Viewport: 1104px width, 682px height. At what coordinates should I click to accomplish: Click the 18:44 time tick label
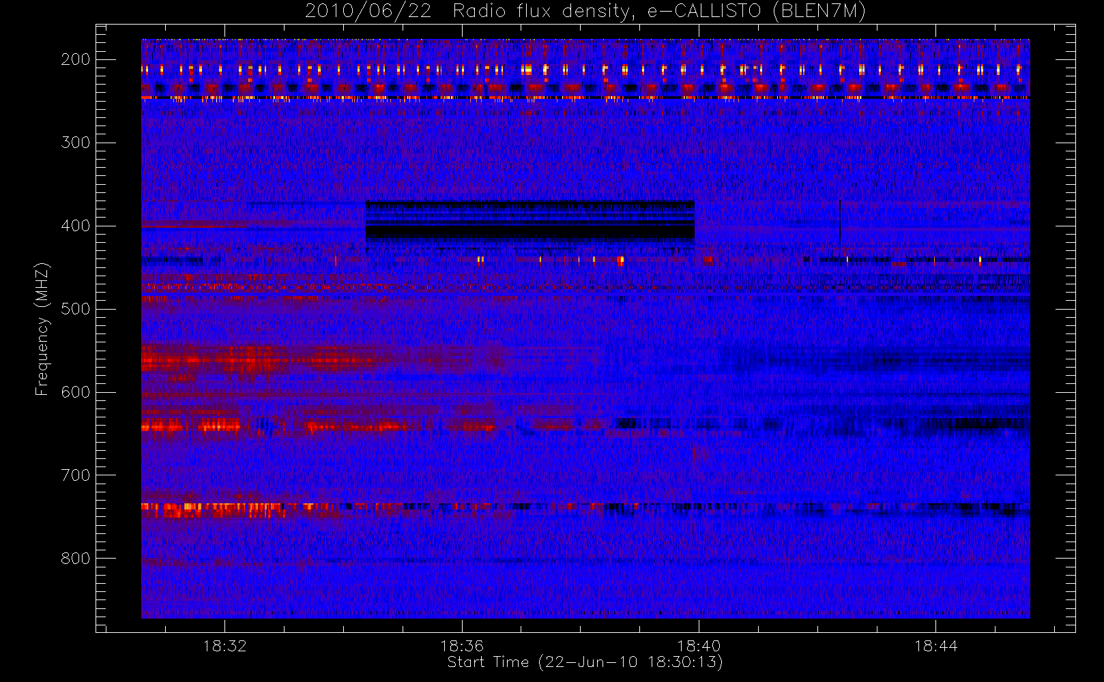tap(936, 646)
